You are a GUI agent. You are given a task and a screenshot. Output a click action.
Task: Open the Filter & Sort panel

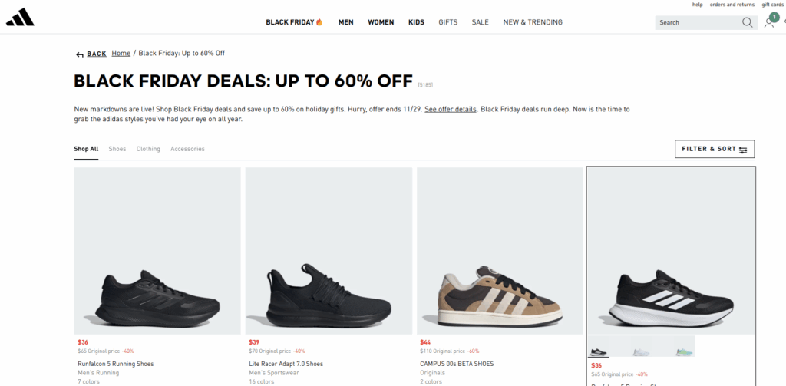coord(714,149)
